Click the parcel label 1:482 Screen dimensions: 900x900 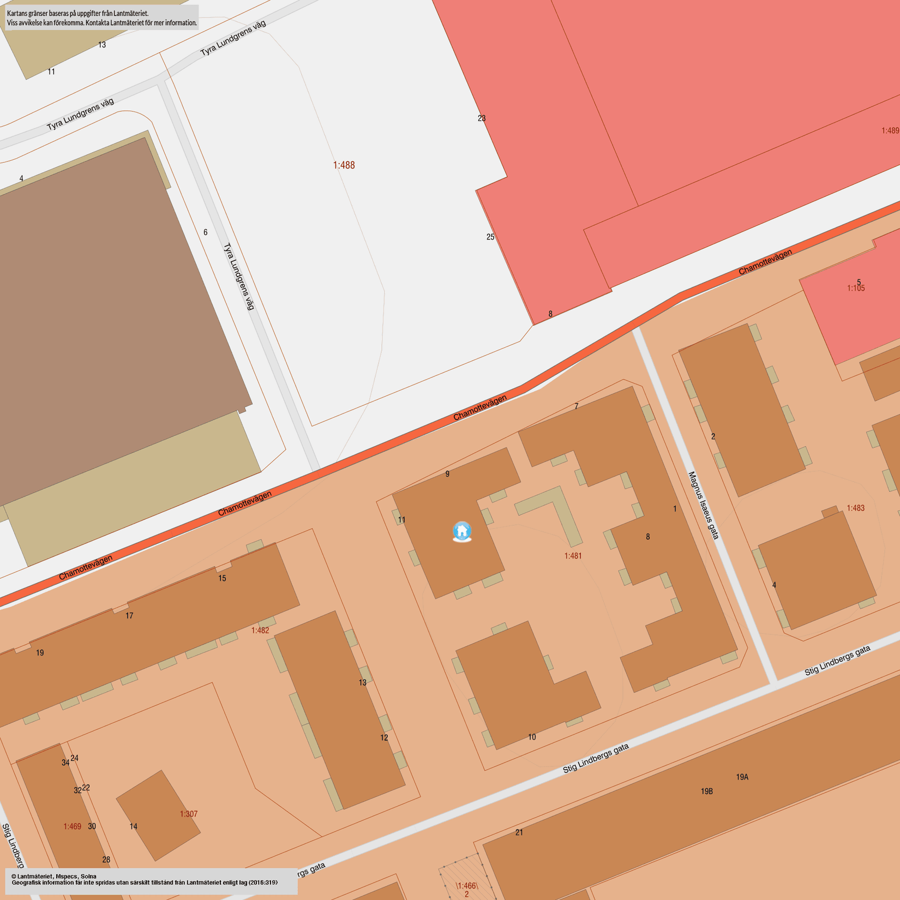(260, 631)
